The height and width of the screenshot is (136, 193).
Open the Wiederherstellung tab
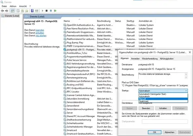[x=150, y=59]
